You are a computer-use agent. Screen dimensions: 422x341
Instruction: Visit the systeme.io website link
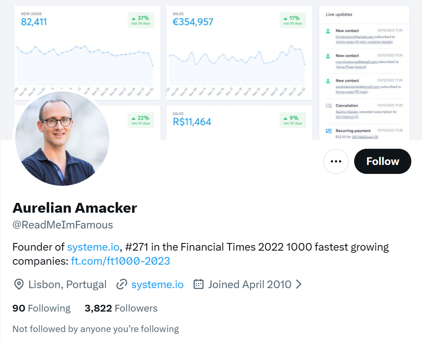157,284
